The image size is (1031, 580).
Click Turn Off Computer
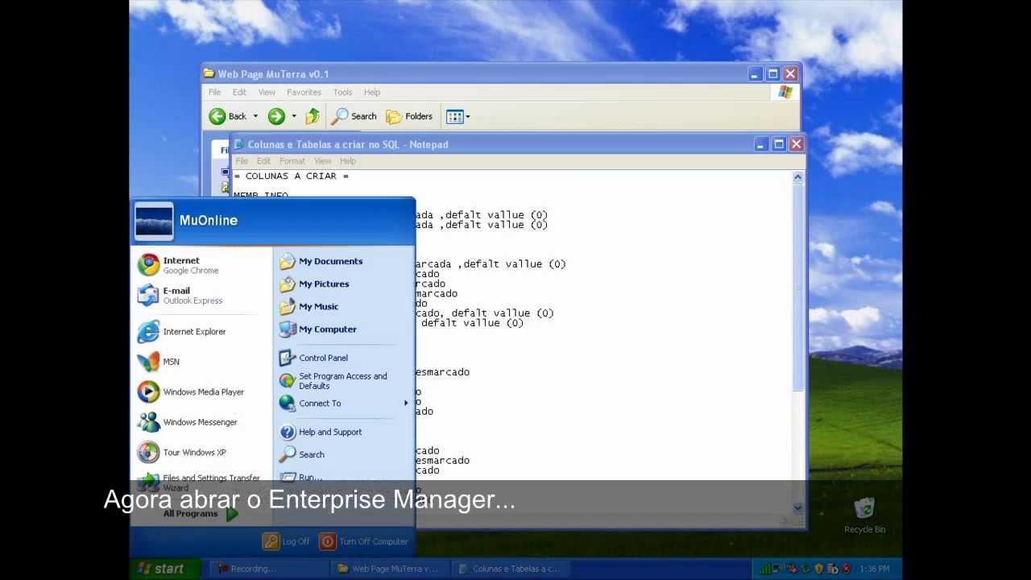click(364, 541)
